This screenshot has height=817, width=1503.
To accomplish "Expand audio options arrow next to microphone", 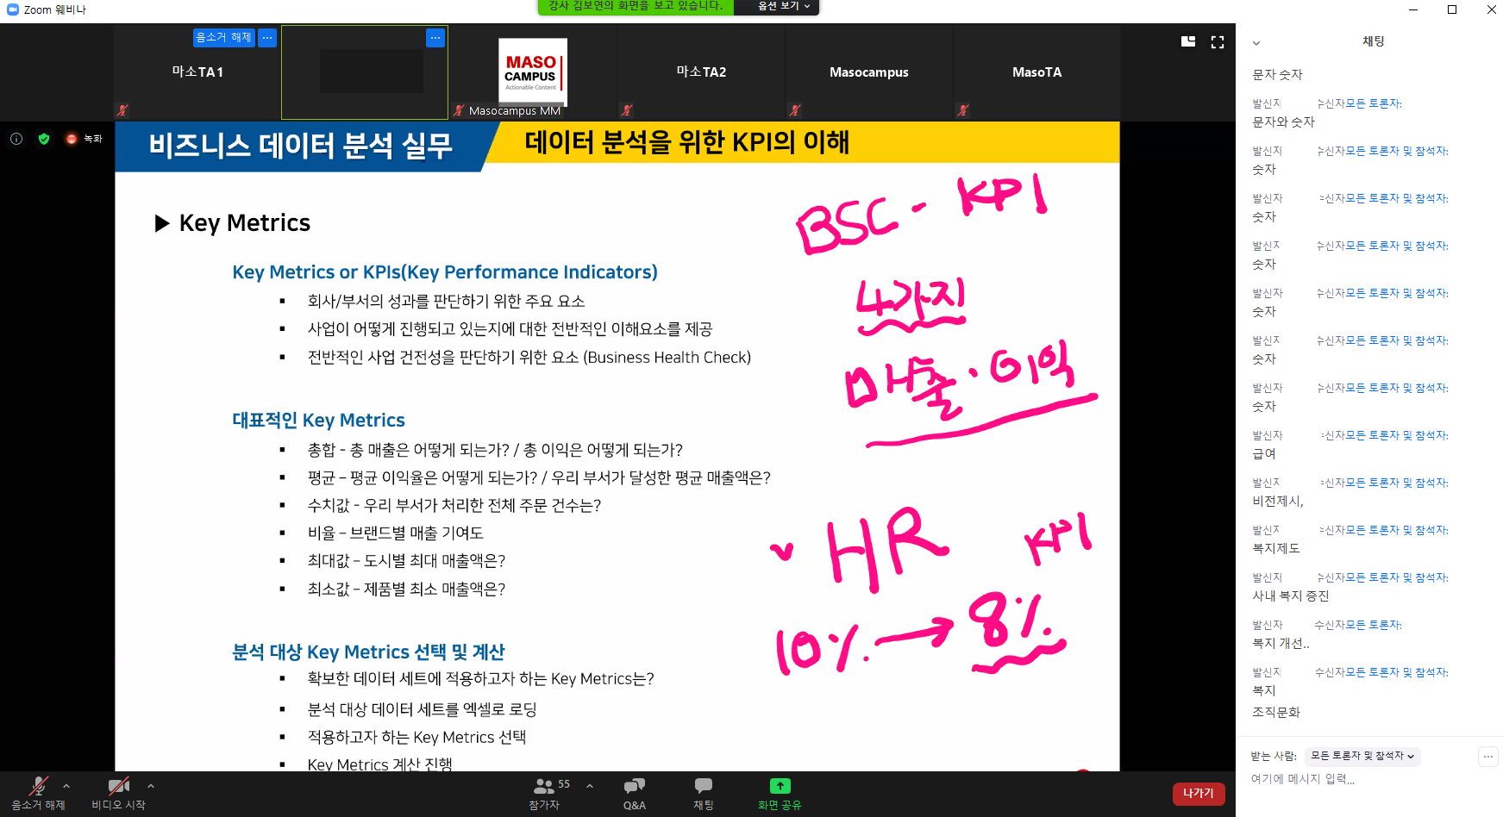I will point(66,786).
